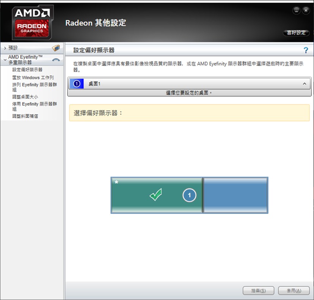
Task: Select the blue secondary display thumbnail
Action: [235, 195]
